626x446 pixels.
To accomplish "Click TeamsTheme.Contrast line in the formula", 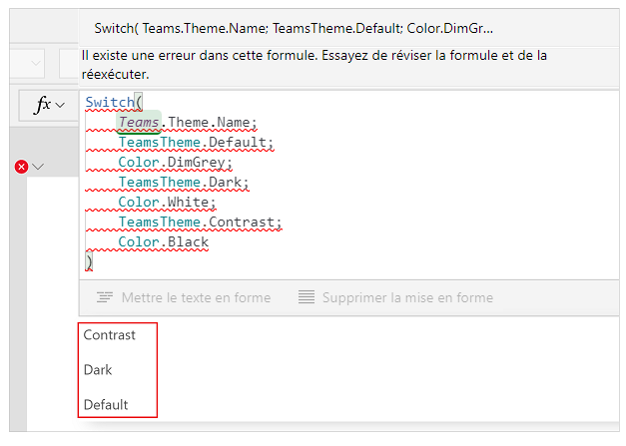I will tap(200, 222).
